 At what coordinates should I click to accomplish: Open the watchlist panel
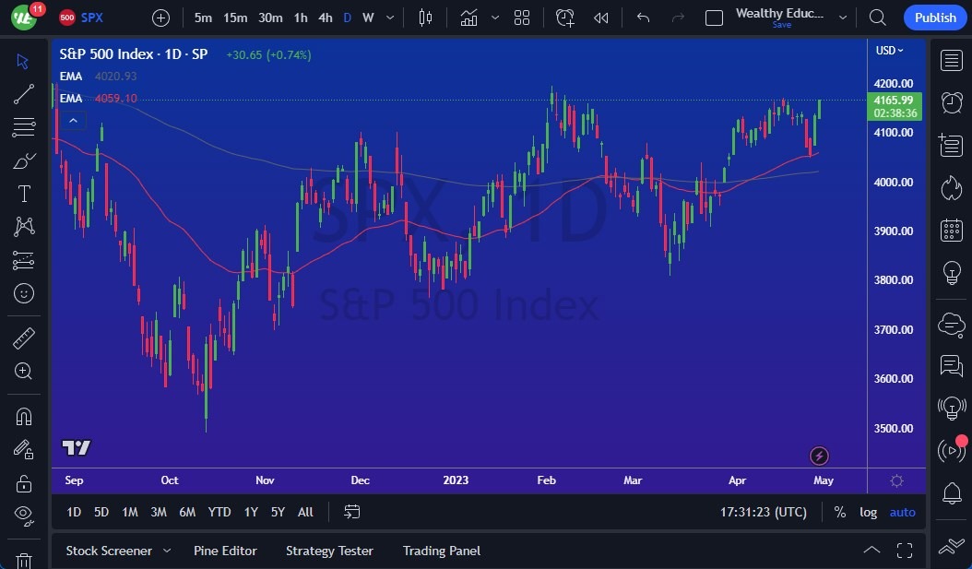pyautogui.click(x=951, y=61)
